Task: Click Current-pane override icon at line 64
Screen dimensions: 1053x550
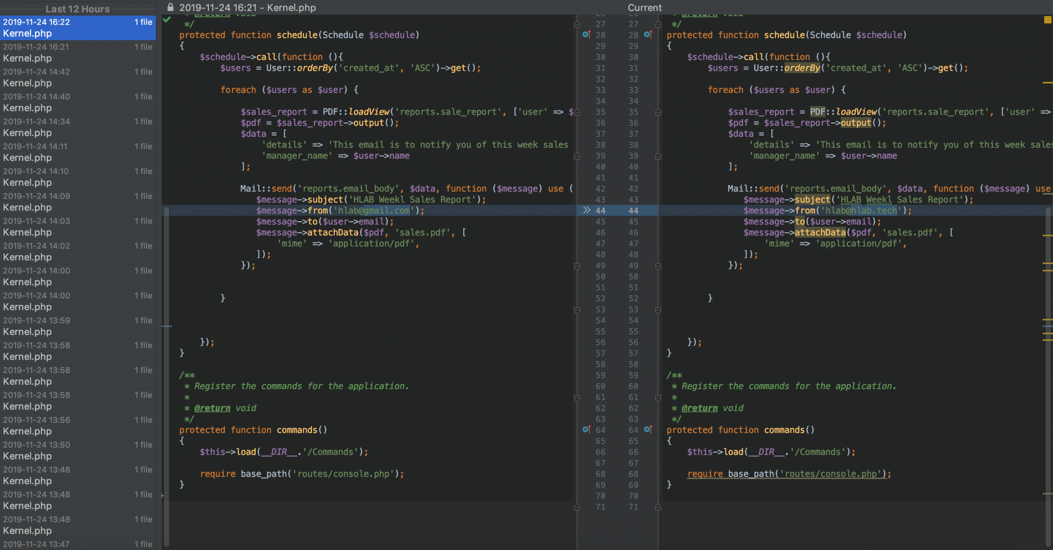Action: [648, 430]
